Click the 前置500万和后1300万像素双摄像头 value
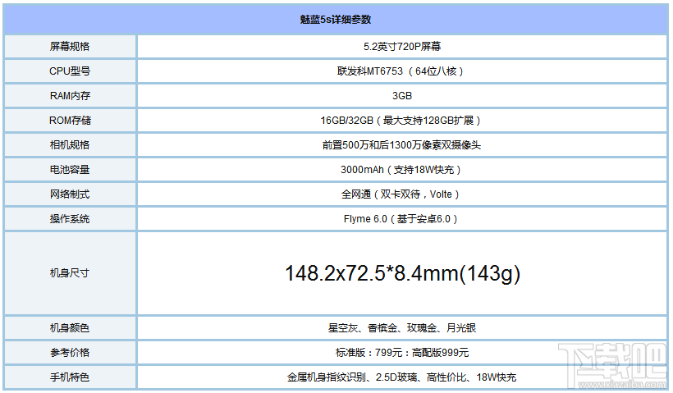673x393 pixels. pyautogui.click(x=402, y=145)
